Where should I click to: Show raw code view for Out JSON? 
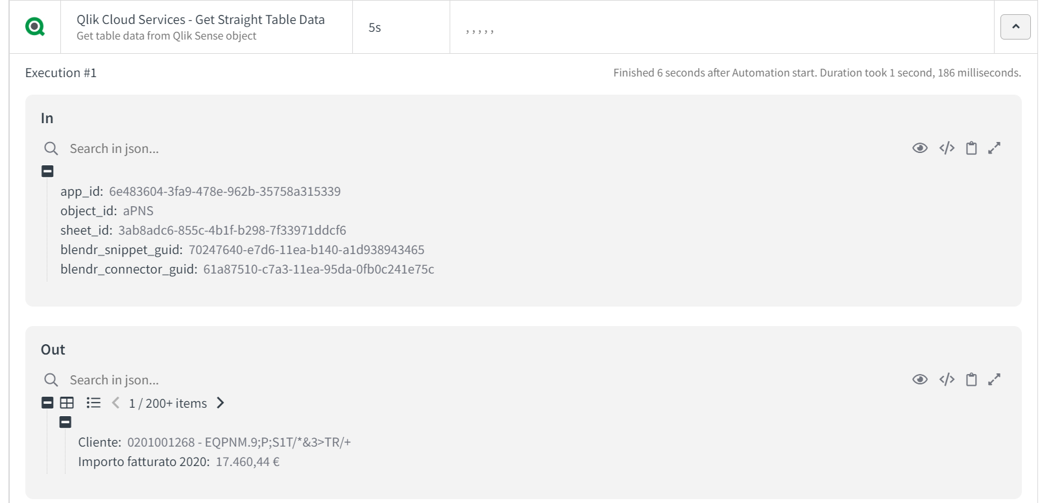point(947,380)
